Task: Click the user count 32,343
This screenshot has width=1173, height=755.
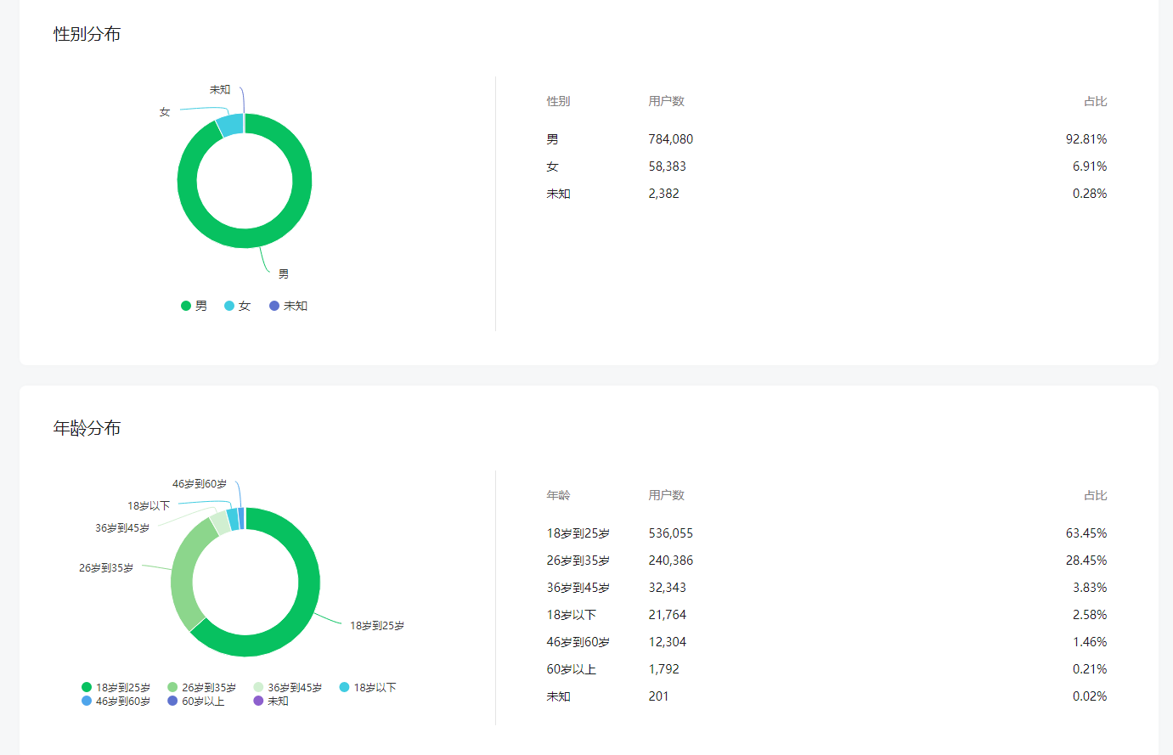Action: [x=668, y=588]
